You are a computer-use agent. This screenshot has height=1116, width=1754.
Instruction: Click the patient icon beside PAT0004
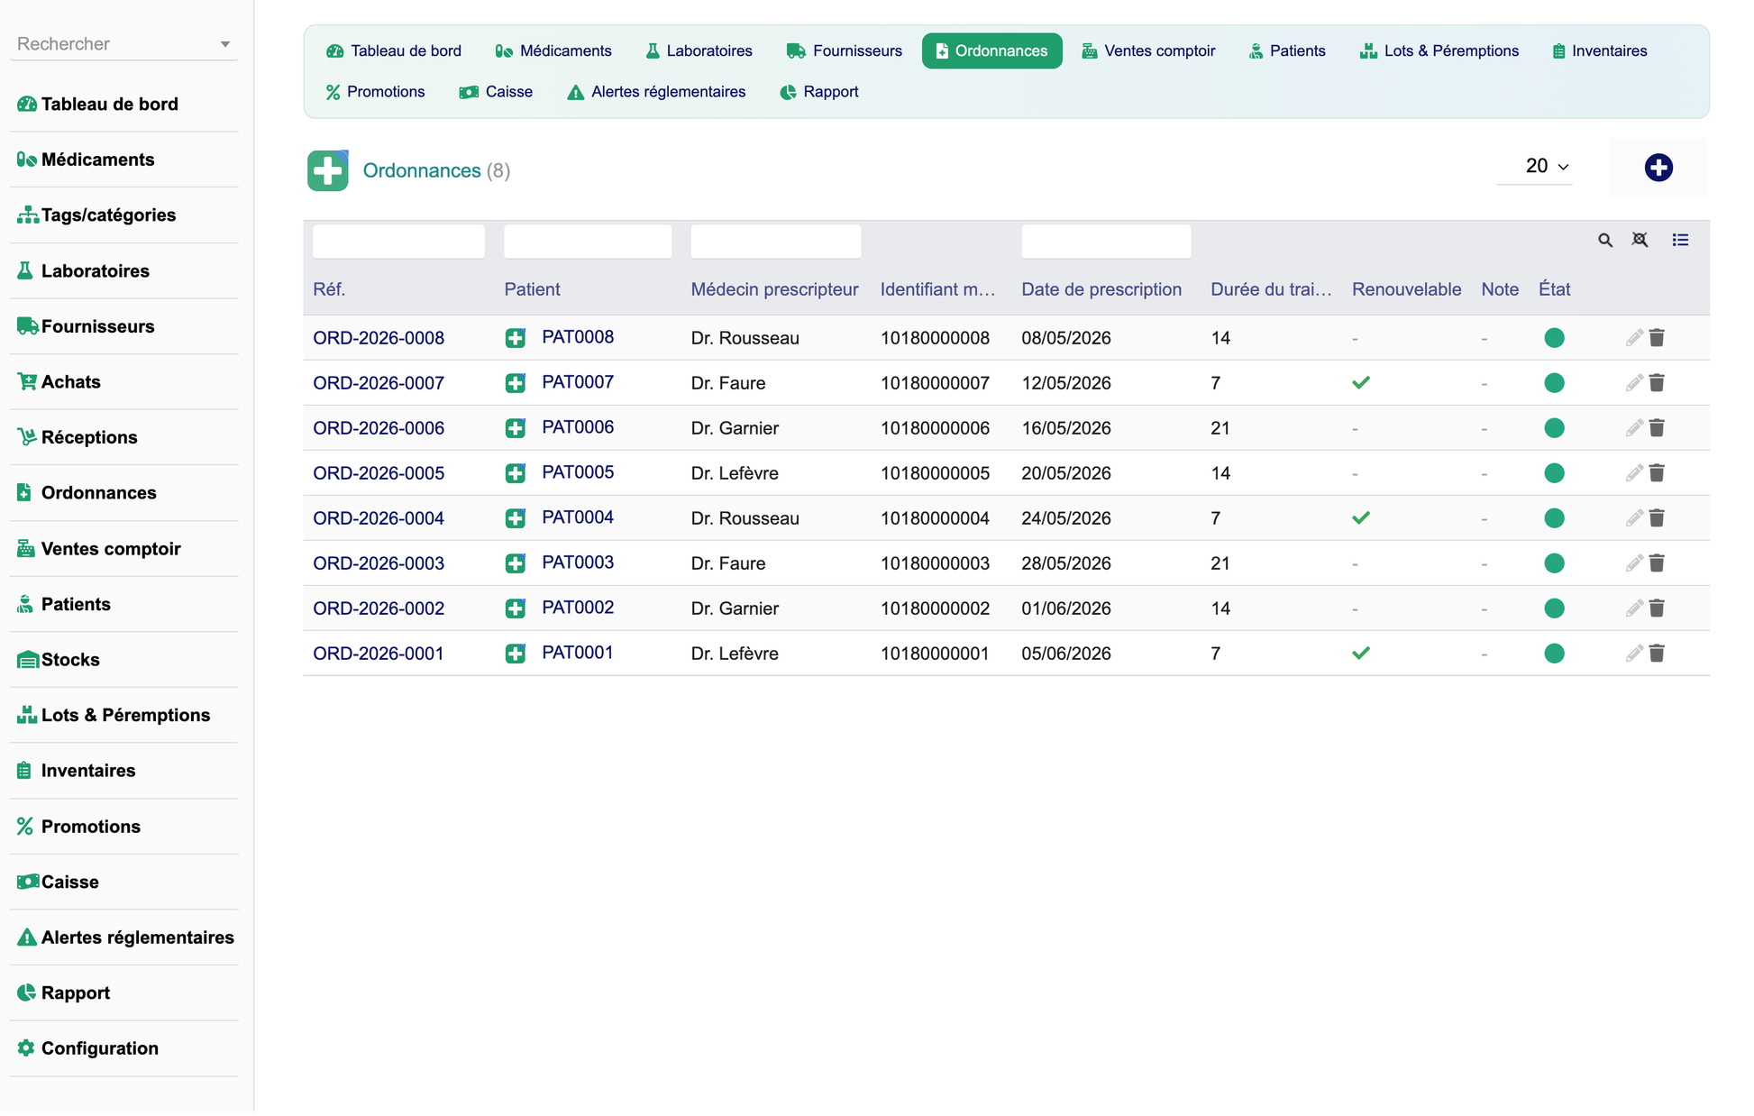coord(516,518)
